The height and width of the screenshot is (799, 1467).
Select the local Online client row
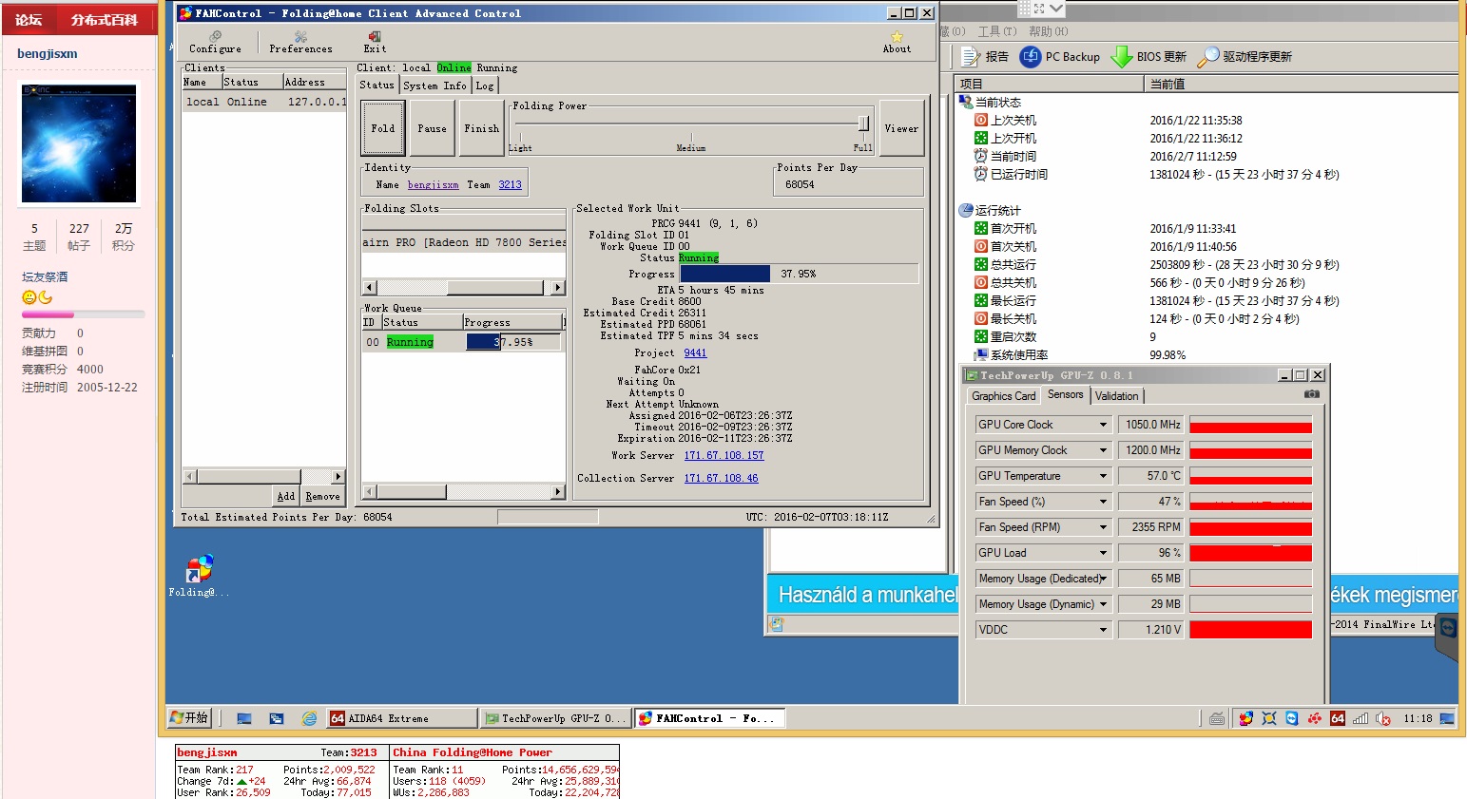coord(264,102)
